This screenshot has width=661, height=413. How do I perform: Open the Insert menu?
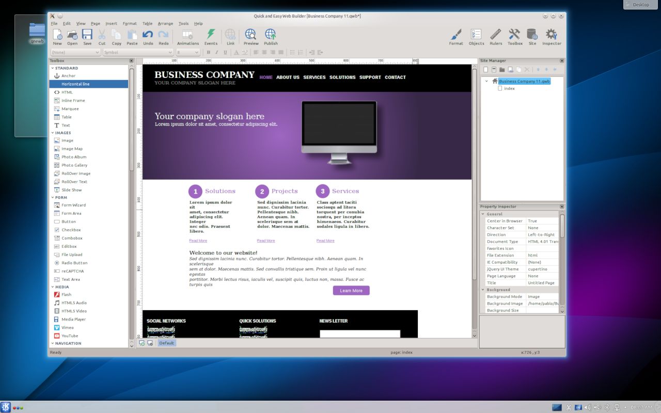[x=111, y=23]
